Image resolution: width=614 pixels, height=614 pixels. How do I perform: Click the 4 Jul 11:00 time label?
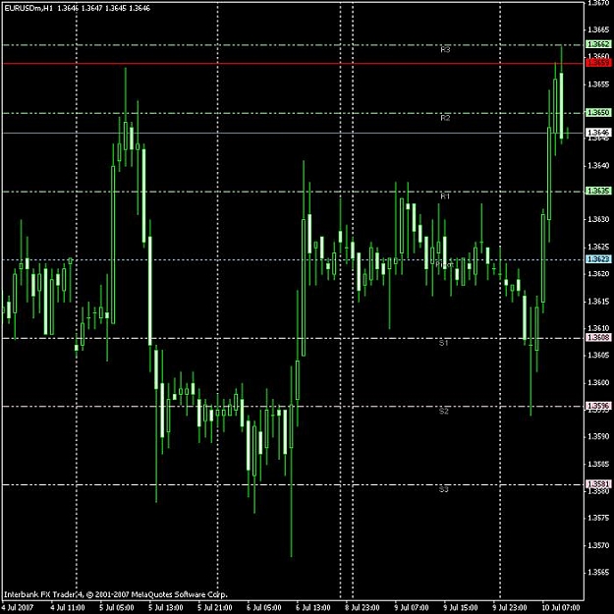68,608
